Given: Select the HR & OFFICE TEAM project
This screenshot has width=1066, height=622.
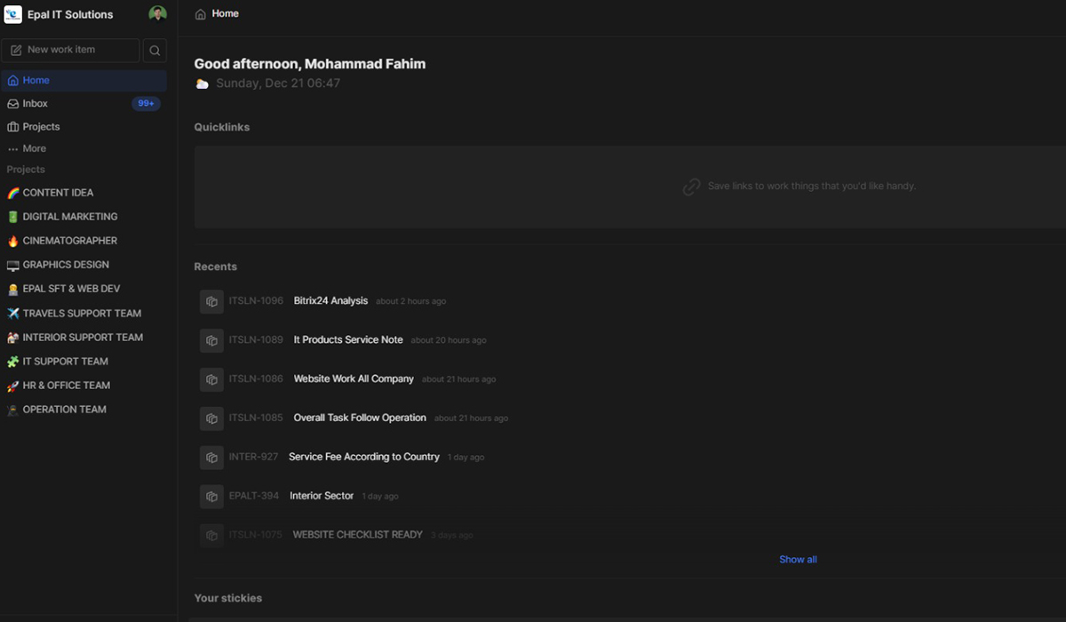Looking at the screenshot, I should click(x=66, y=386).
